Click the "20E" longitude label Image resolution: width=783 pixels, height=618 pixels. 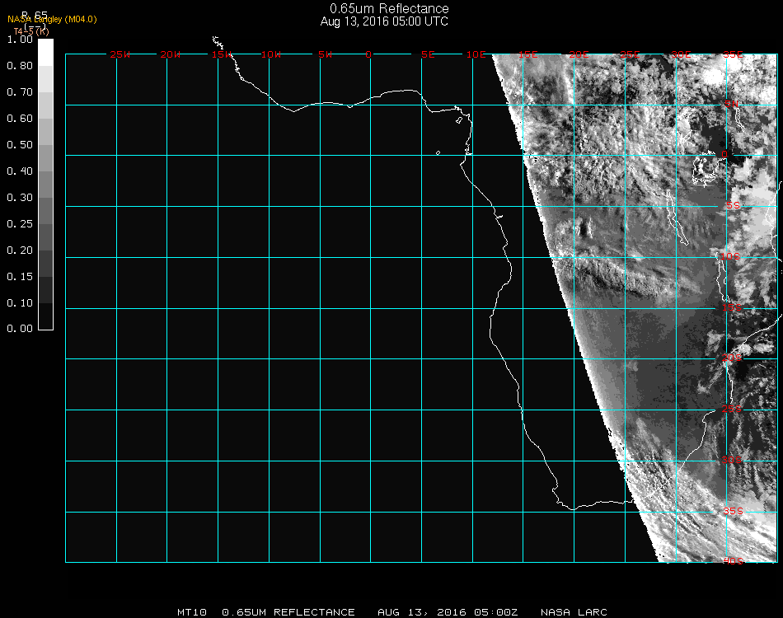[579, 54]
